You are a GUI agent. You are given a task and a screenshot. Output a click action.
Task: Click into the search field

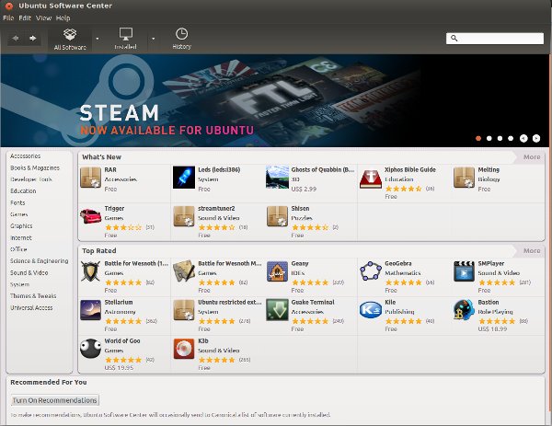click(495, 39)
